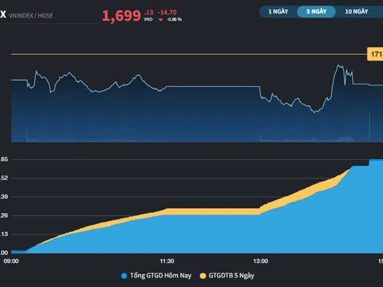Click the VNINDEX / HOSE ticker label

30,16
